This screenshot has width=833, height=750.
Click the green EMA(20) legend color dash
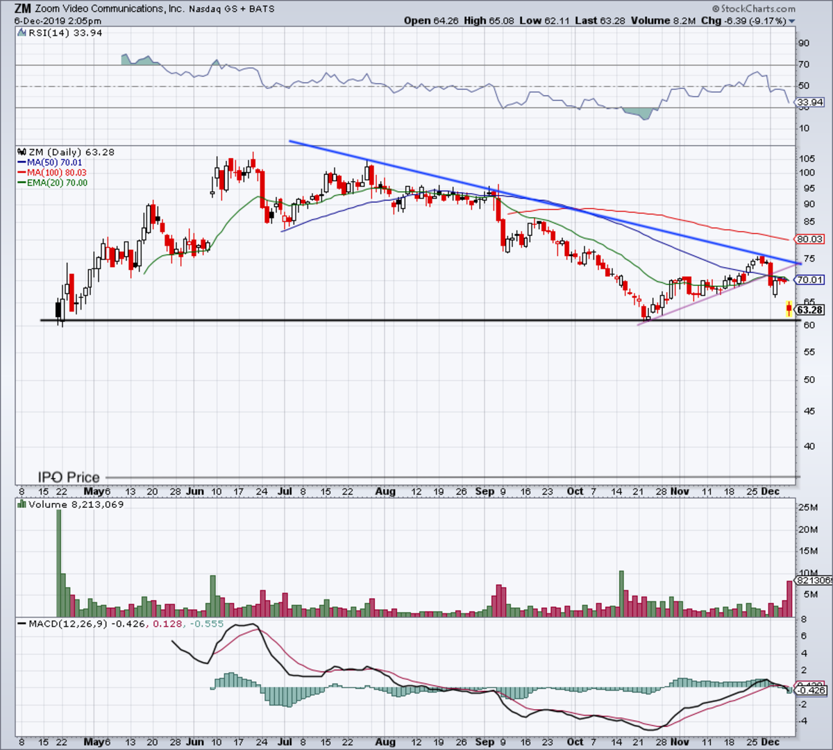click(22, 183)
